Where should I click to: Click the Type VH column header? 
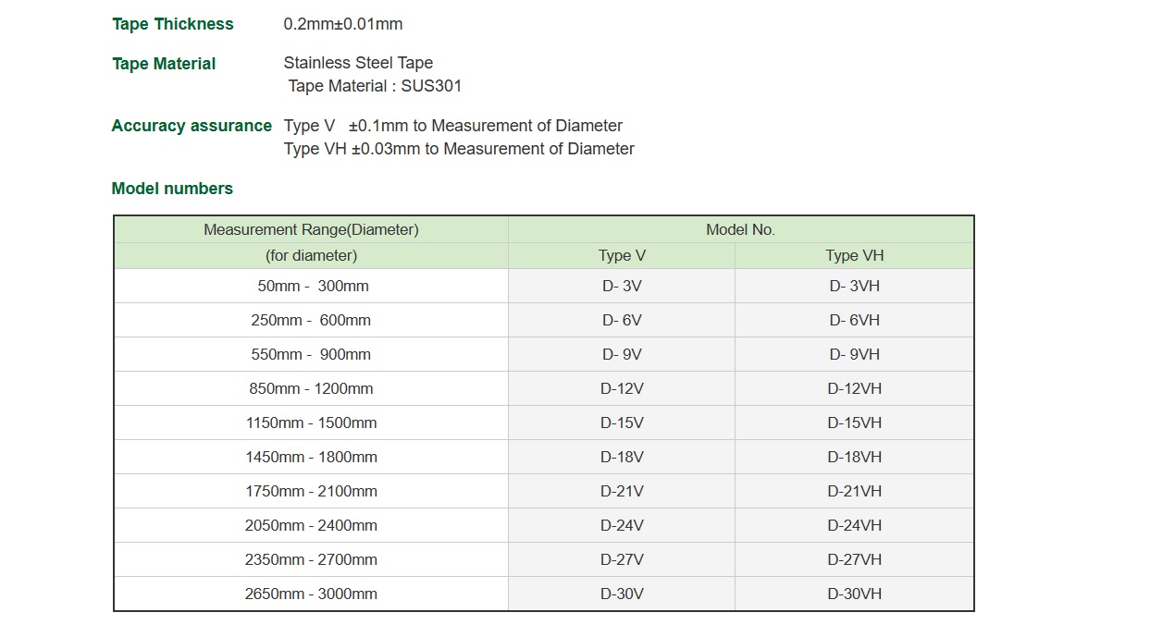[854, 256]
